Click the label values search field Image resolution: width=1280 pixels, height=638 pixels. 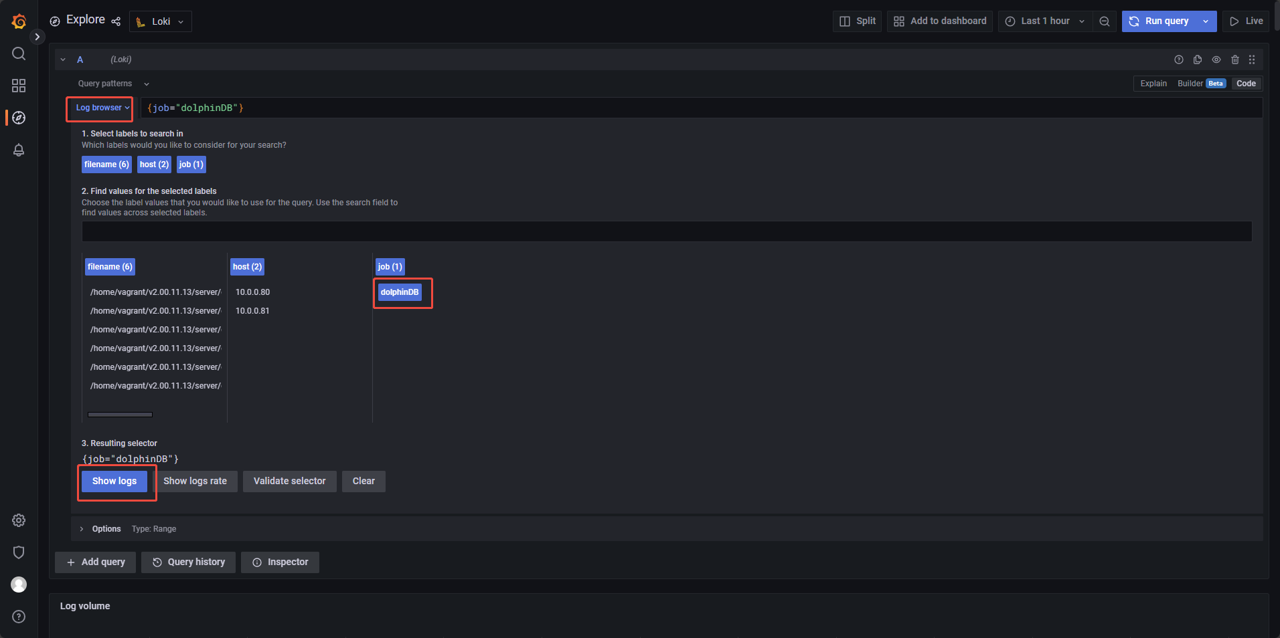click(666, 232)
